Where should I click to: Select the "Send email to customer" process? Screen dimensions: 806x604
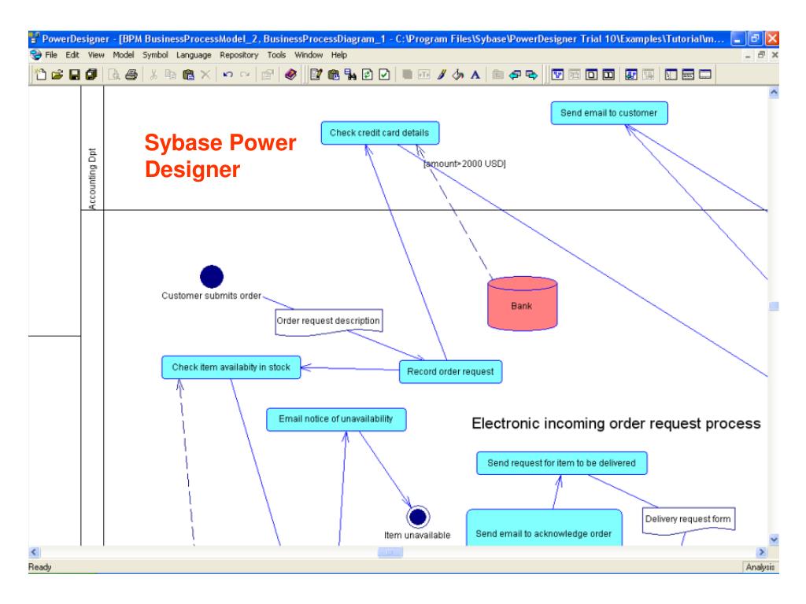pos(609,113)
